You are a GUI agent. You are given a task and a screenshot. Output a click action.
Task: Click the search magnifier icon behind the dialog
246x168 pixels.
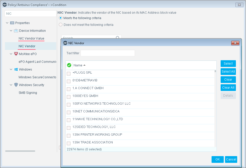[x=118, y=37]
